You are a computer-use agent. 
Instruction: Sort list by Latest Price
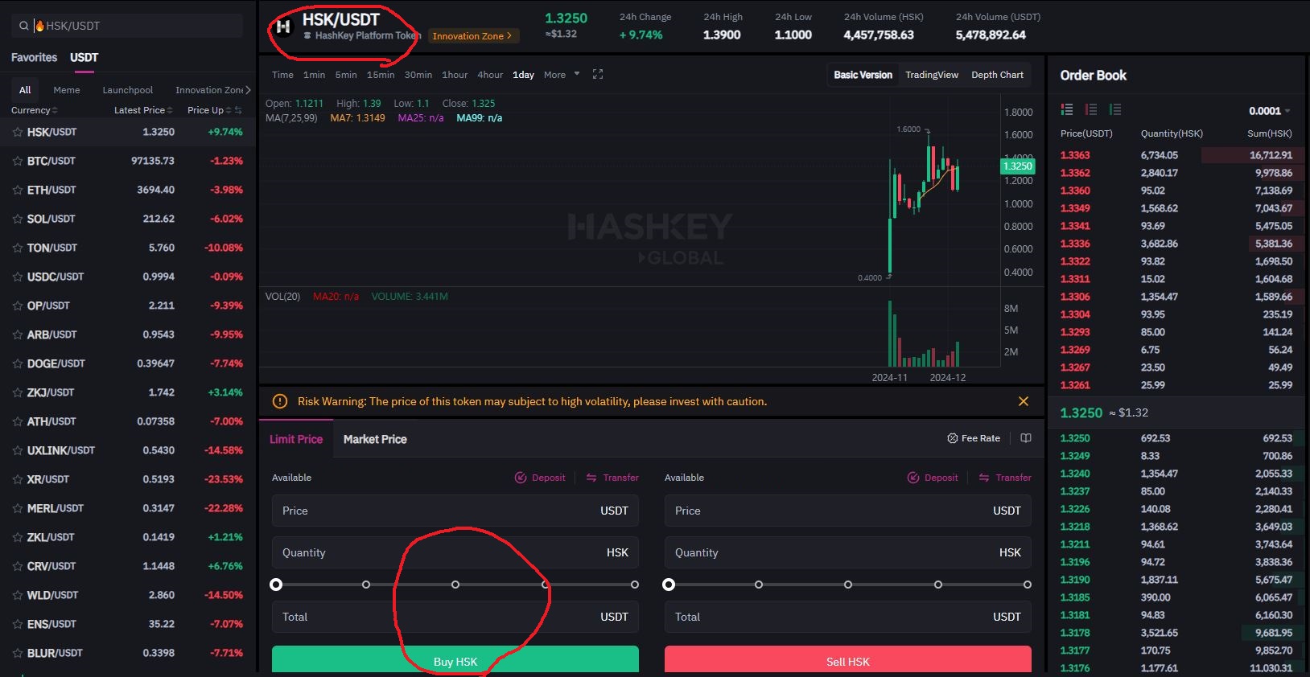tap(143, 110)
